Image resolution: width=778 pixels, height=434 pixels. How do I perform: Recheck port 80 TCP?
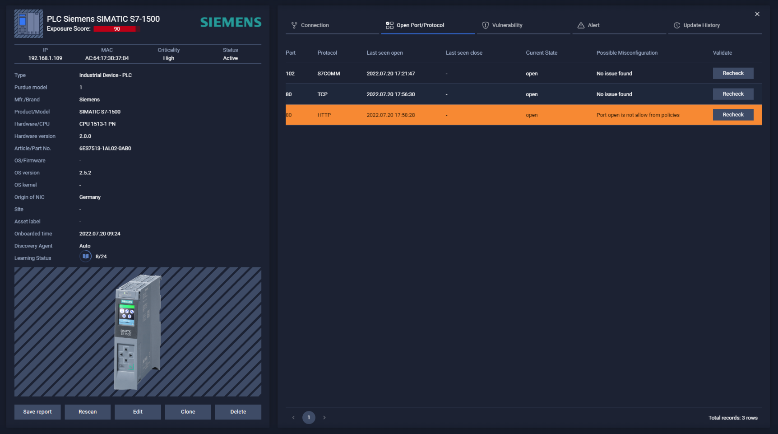[733, 94]
